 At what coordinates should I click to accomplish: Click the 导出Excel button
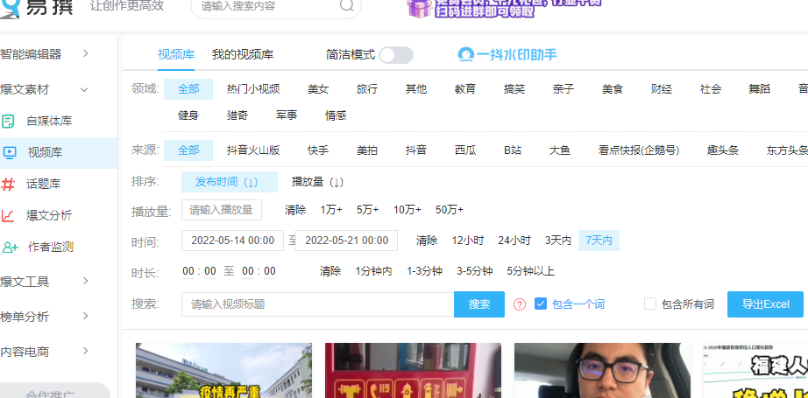(765, 304)
